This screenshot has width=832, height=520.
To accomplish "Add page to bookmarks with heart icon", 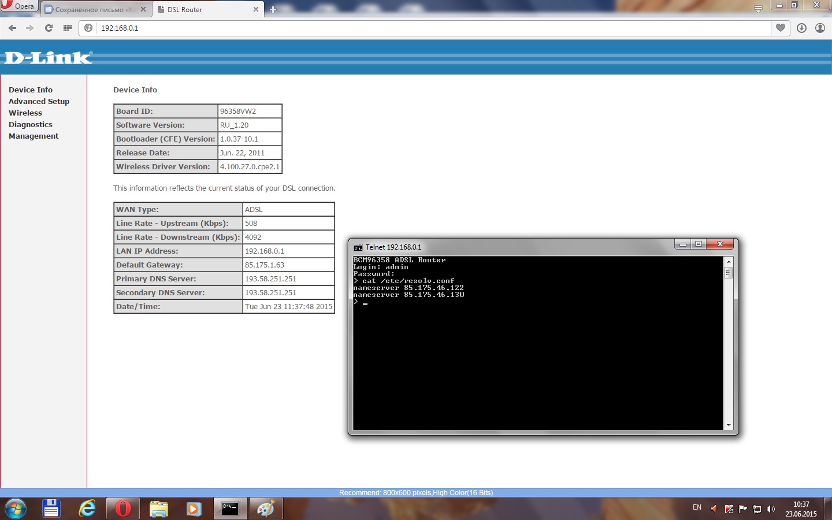I will click(x=781, y=28).
